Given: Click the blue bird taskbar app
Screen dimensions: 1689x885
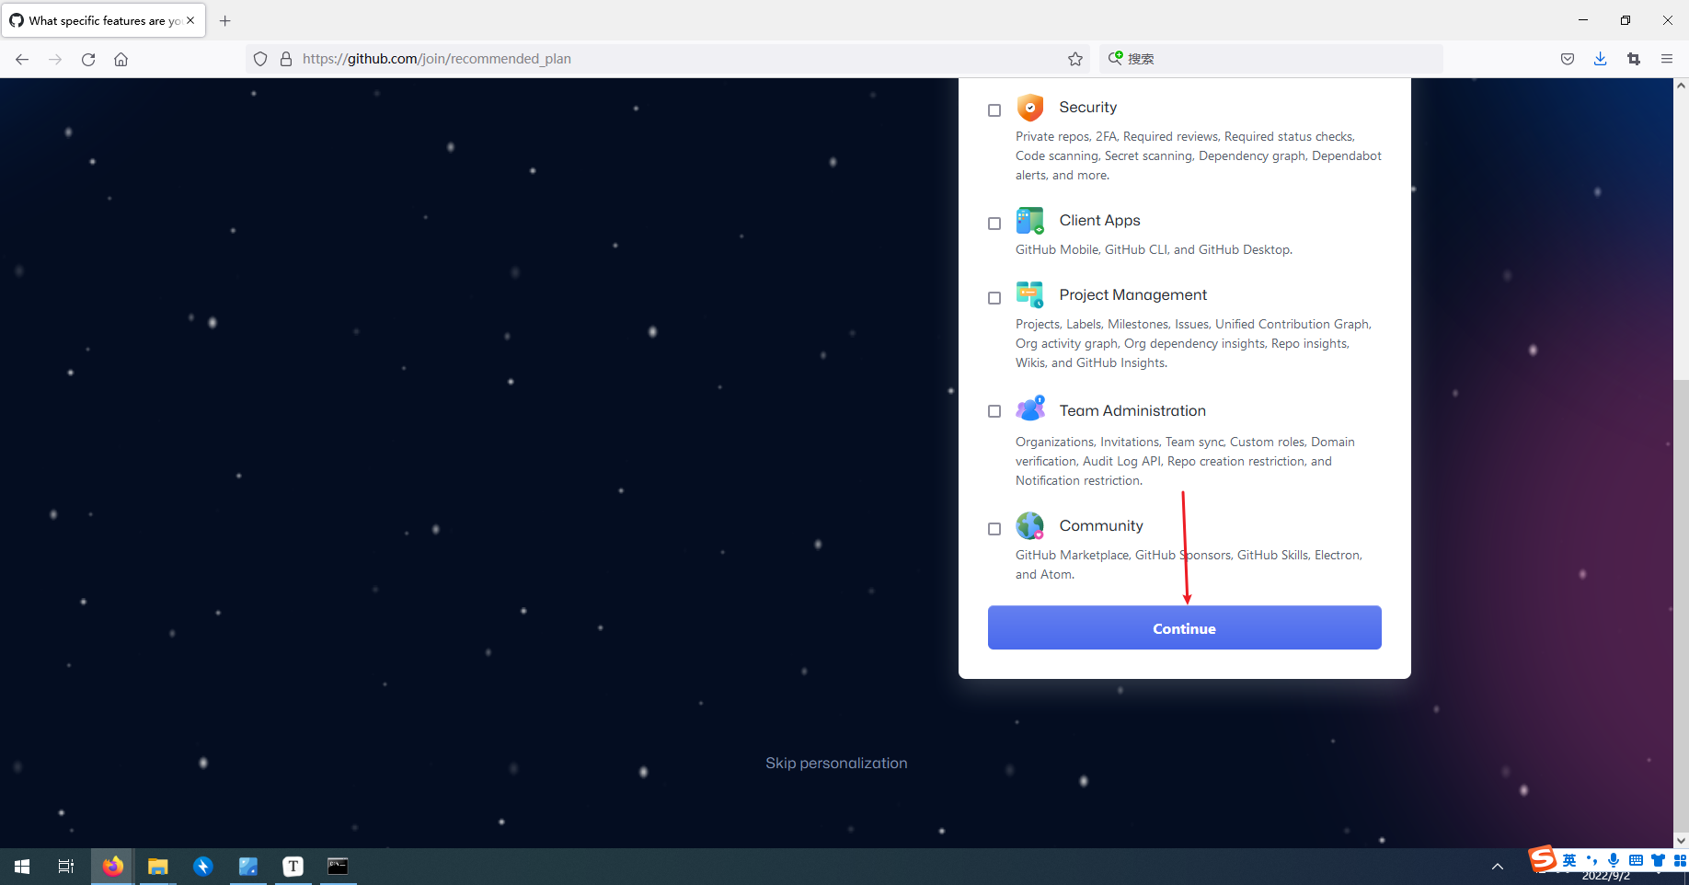Looking at the screenshot, I should tap(202, 867).
